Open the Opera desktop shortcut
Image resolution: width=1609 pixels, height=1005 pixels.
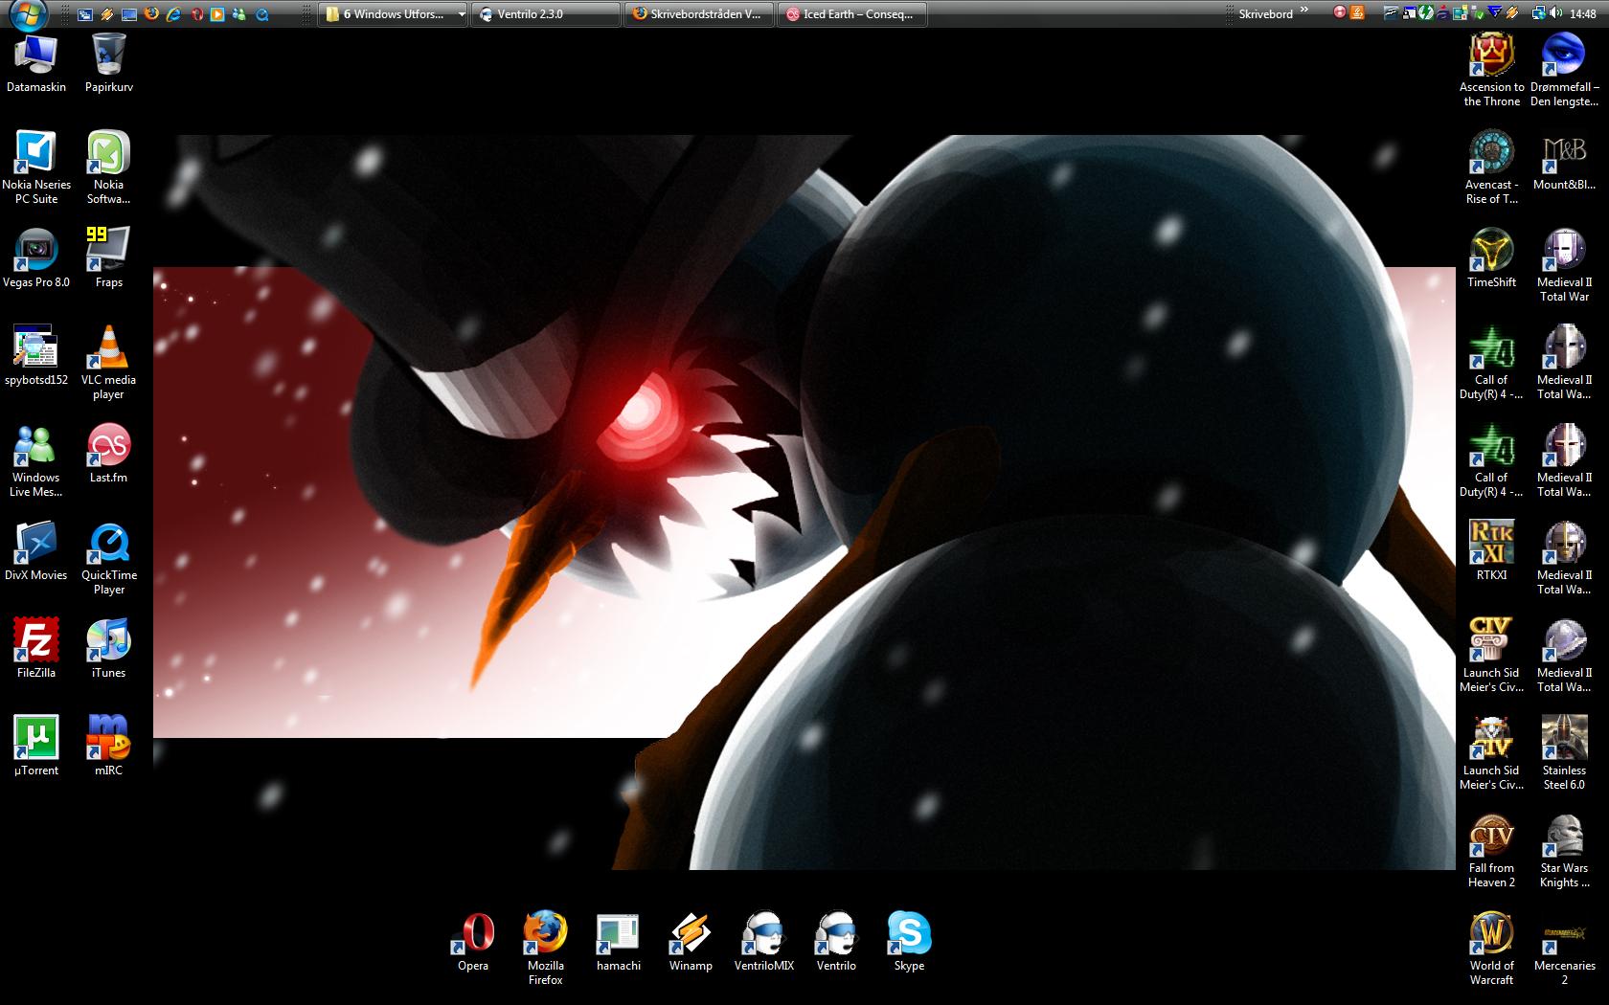(473, 942)
